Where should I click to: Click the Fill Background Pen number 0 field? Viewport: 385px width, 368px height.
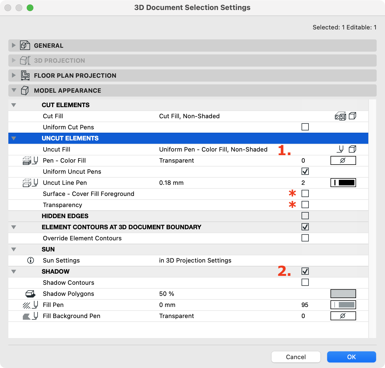[303, 316]
